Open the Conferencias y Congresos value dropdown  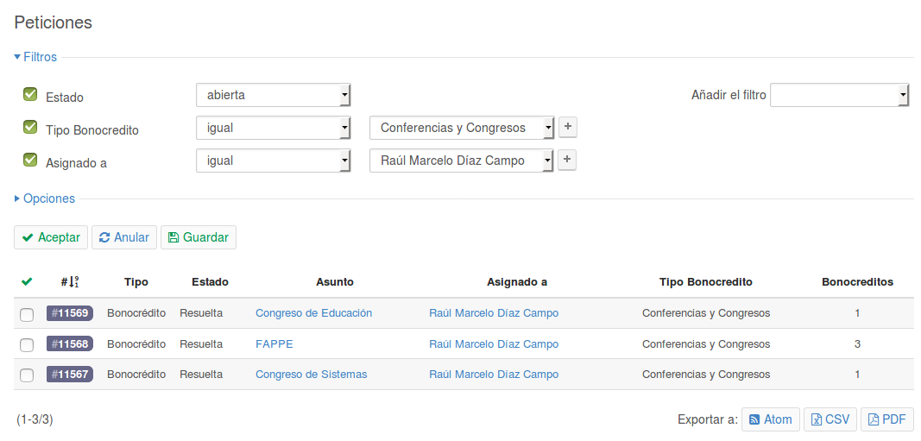[x=462, y=128]
